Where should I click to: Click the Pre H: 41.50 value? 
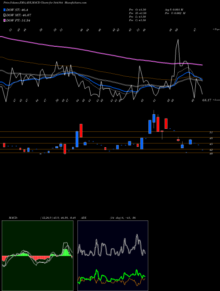pos(138,13)
